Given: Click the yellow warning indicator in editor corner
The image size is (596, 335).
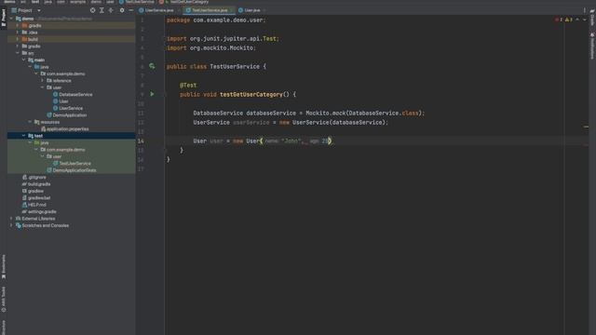Looking at the screenshot, I should click(569, 20).
